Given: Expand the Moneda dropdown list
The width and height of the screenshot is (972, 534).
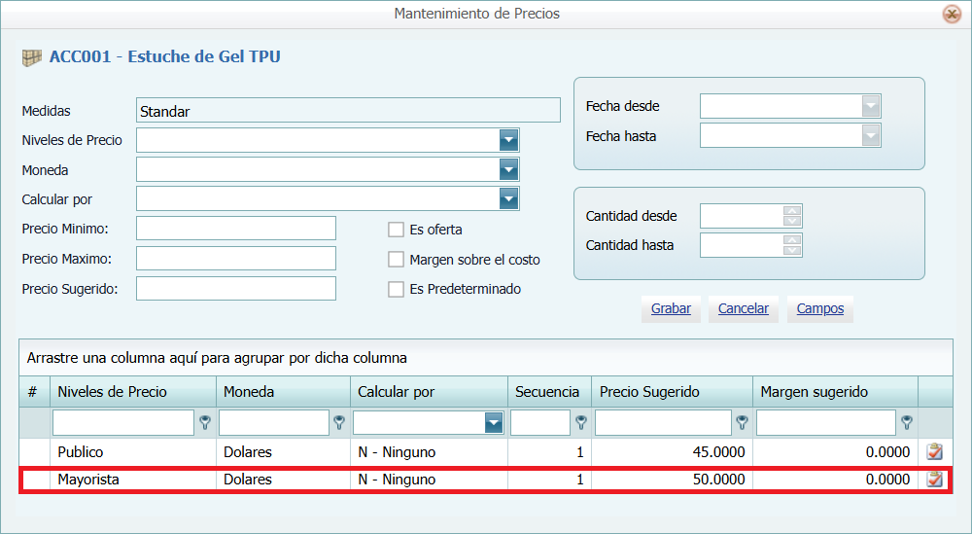Looking at the screenshot, I should pos(508,170).
